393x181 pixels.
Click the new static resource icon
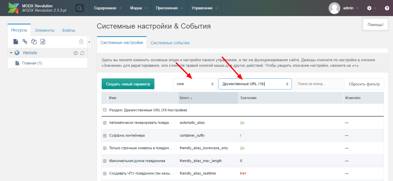pyautogui.click(x=43, y=42)
